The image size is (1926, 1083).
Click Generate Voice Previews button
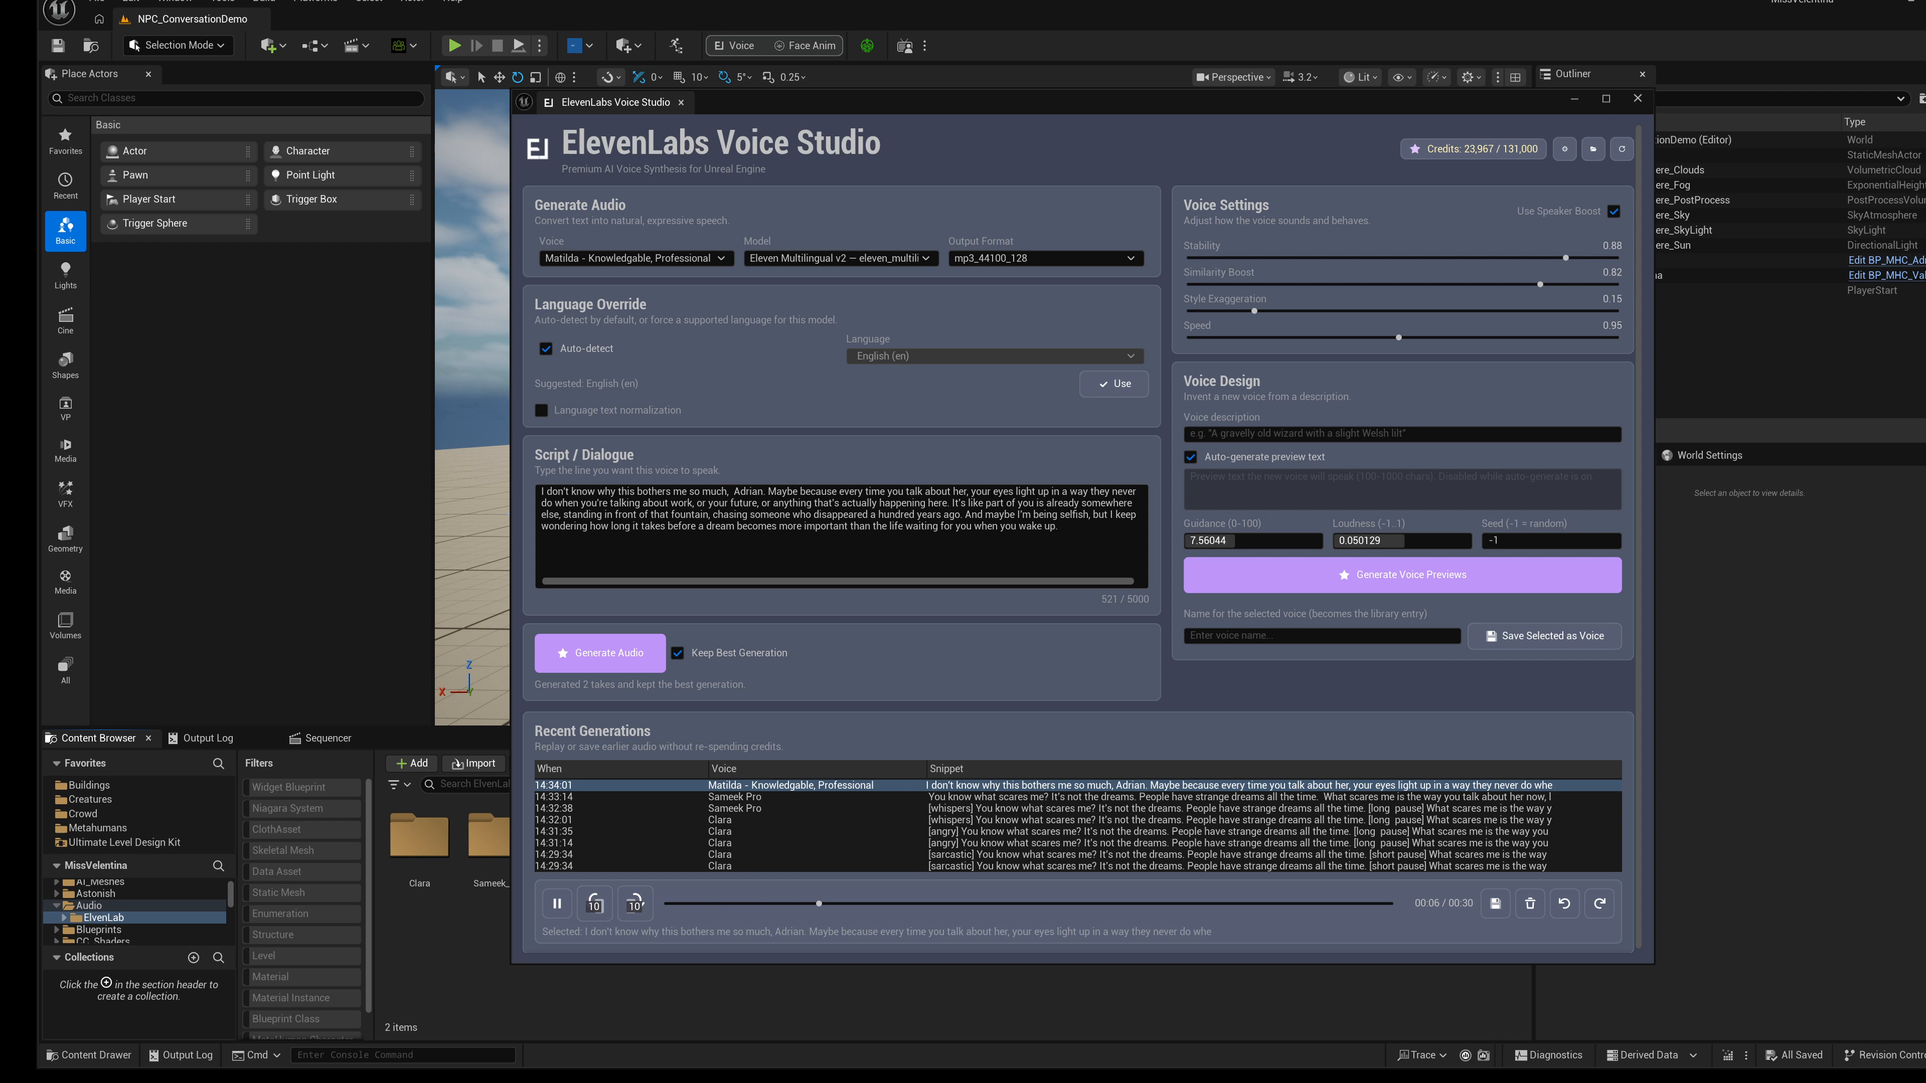point(1402,575)
